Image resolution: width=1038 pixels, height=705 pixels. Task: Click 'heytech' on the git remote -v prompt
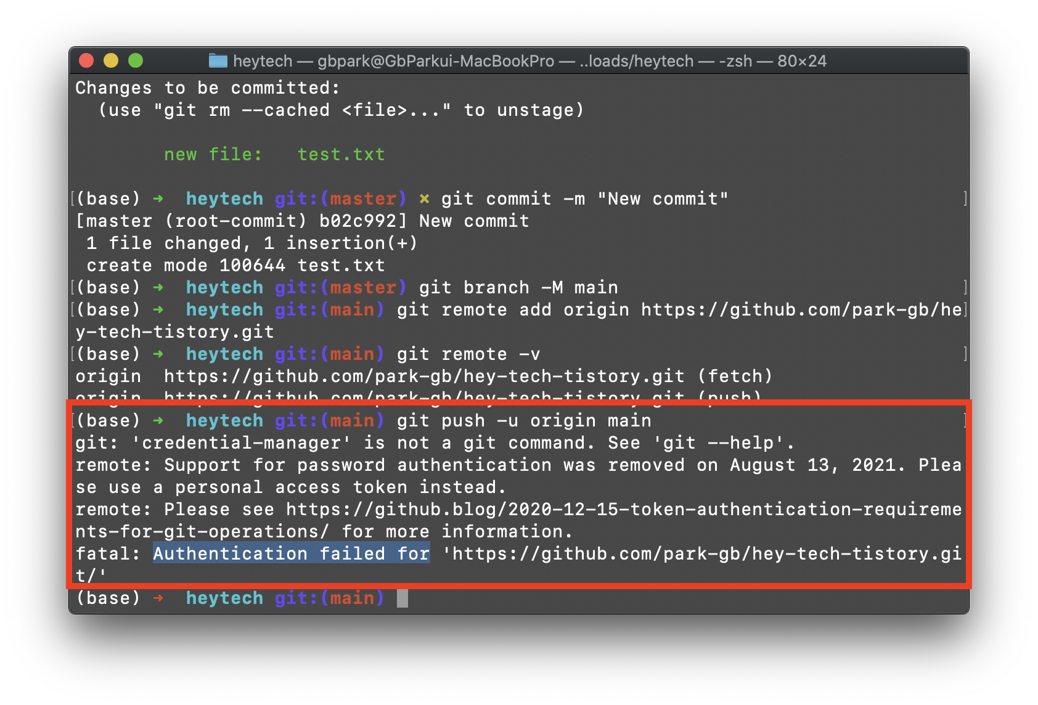click(x=224, y=354)
